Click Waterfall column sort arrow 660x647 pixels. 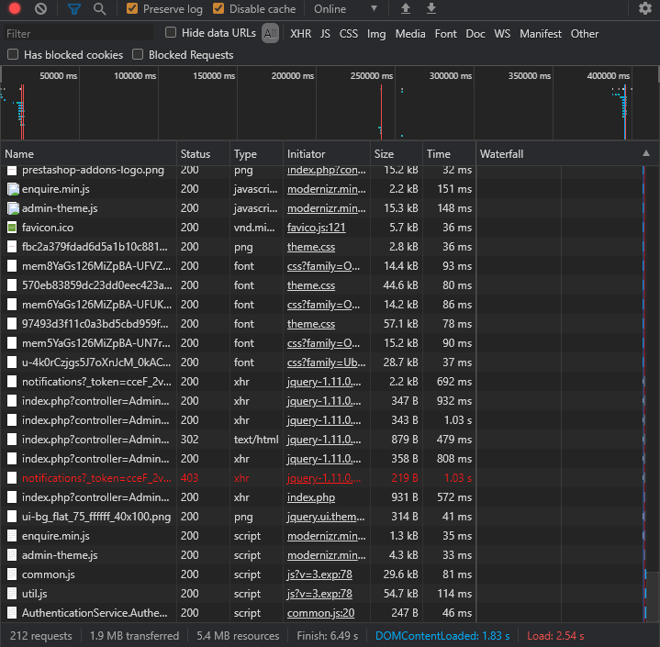point(646,154)
